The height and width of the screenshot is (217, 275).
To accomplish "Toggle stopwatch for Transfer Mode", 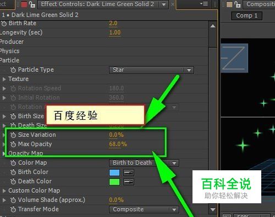I will point(13,209).
